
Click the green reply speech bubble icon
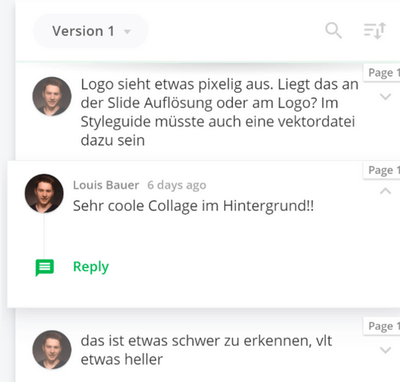[x=45, y=267]
